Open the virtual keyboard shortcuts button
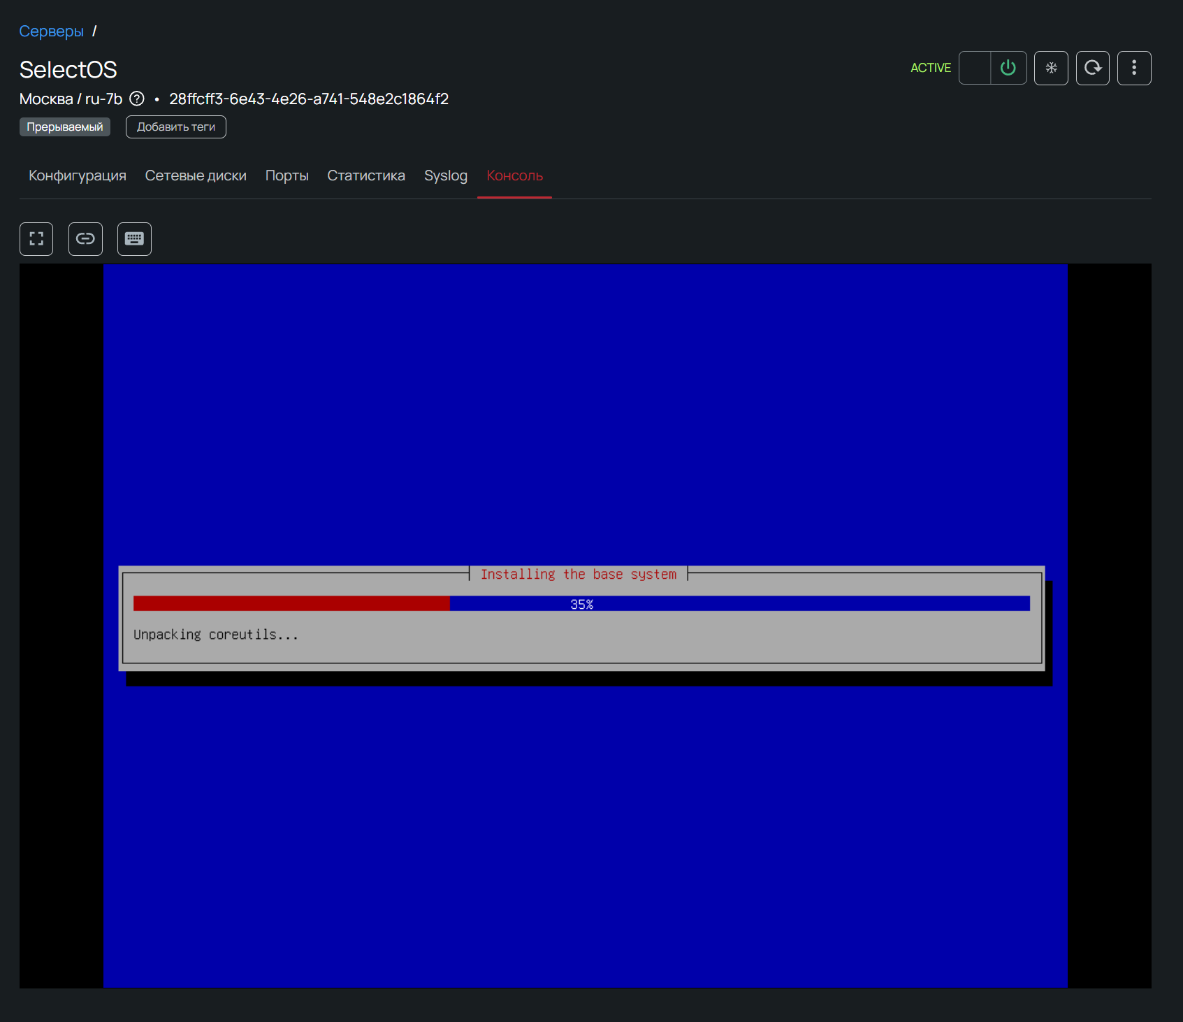 click(134, 239)
